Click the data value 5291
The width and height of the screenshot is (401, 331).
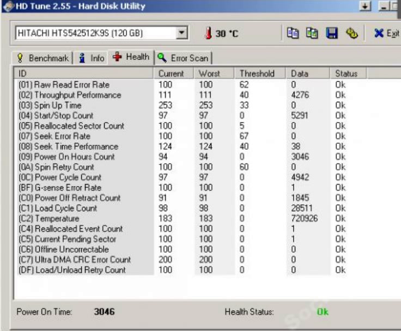300,115
